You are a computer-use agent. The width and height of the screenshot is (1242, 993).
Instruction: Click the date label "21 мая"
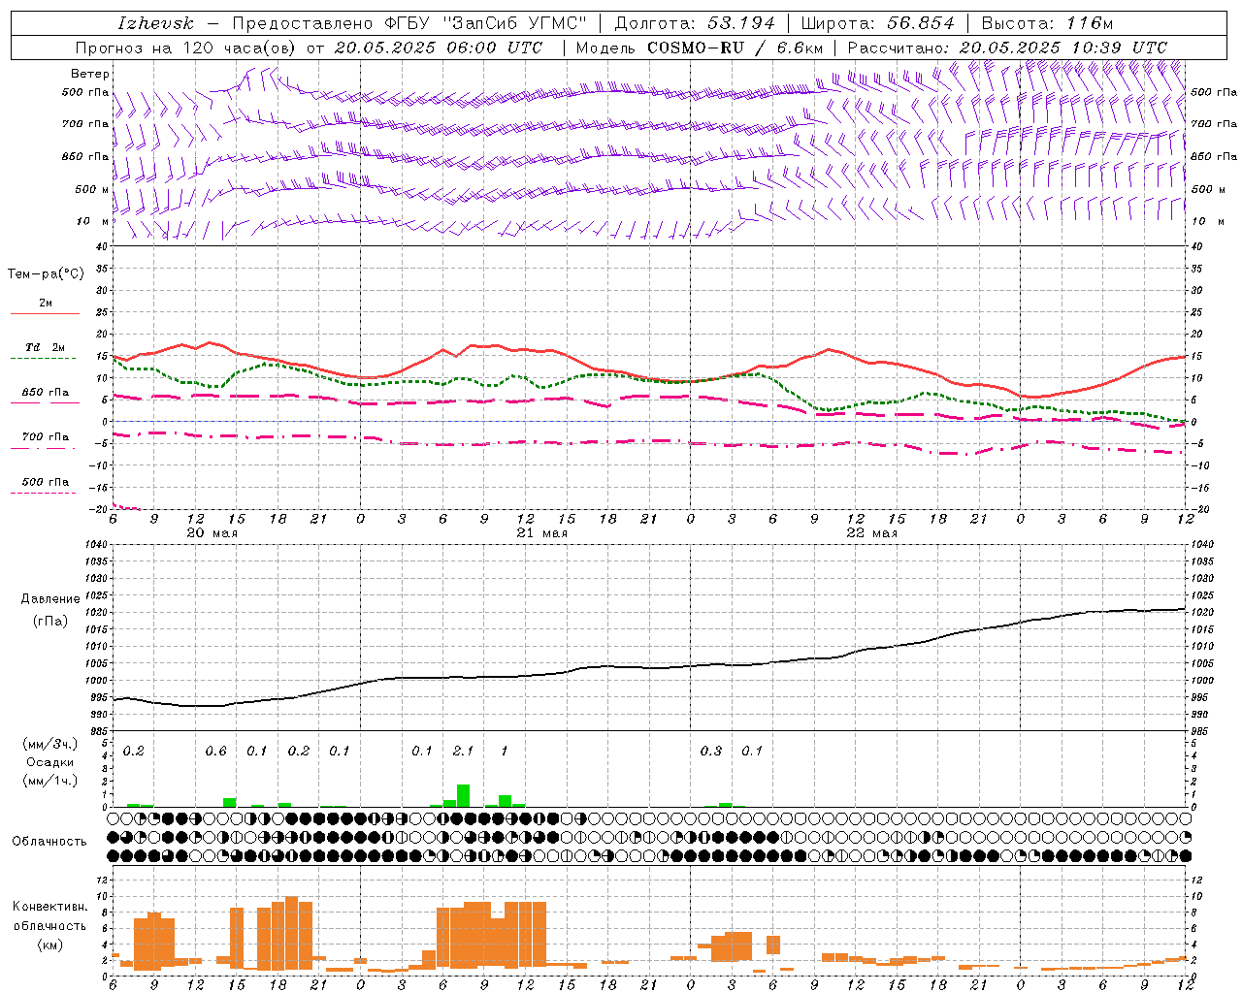tap(541, 533)
